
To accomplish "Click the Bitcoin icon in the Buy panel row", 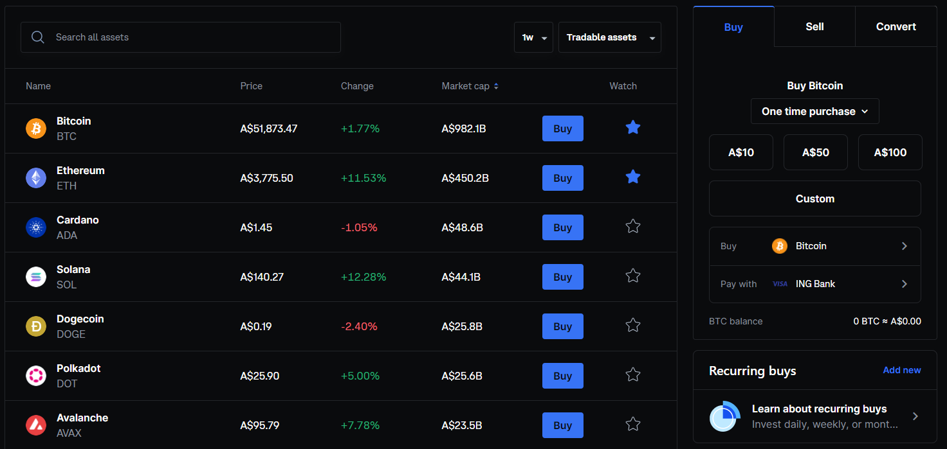I will click(780, 246).
